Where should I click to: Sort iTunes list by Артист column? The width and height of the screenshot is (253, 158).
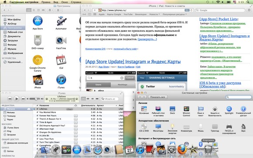coord(106,105)
